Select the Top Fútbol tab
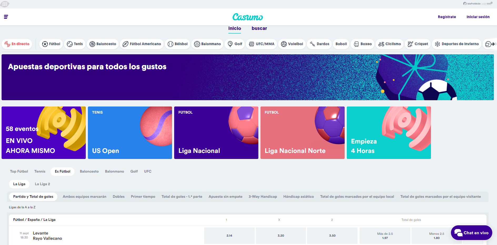The height and width of the screenshot is (245, 497). (x=19, y=172)
